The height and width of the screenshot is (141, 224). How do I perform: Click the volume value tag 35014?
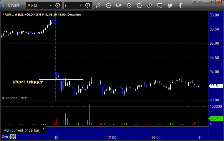[215, 118]
